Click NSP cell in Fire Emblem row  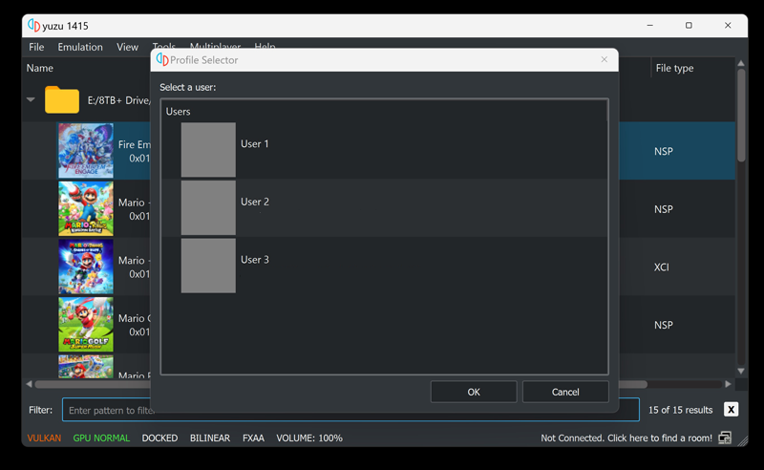click(664, 152)
